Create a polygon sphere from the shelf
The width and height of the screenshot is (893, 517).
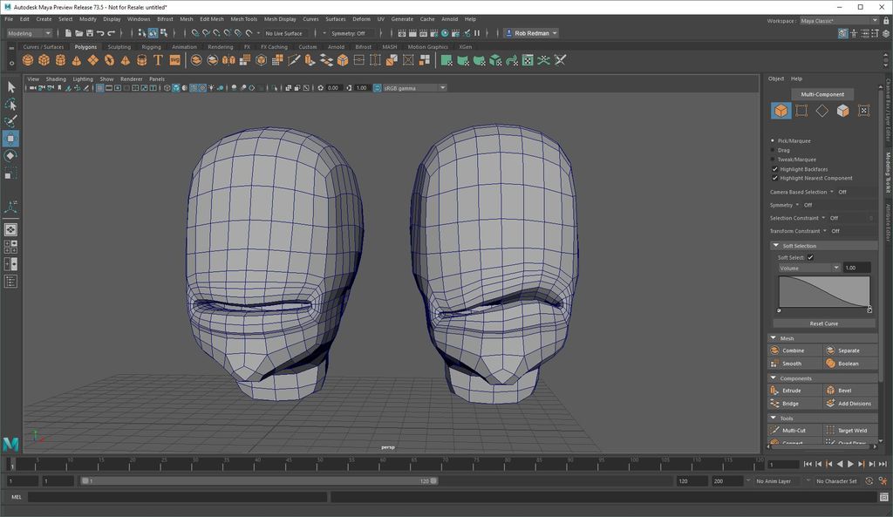pos(28,59)
